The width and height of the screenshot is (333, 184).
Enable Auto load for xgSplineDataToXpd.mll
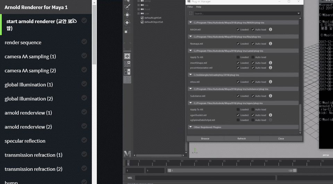point(253,120)
